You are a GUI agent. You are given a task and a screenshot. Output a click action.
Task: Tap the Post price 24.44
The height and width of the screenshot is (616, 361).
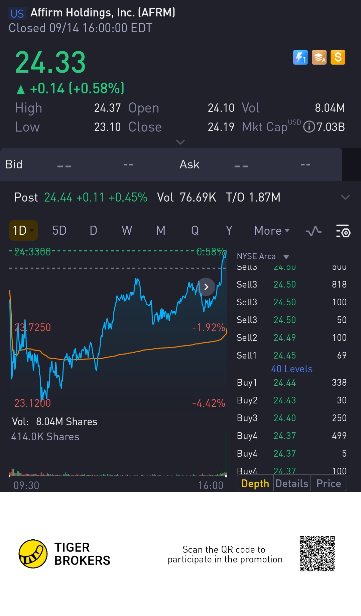58,197
